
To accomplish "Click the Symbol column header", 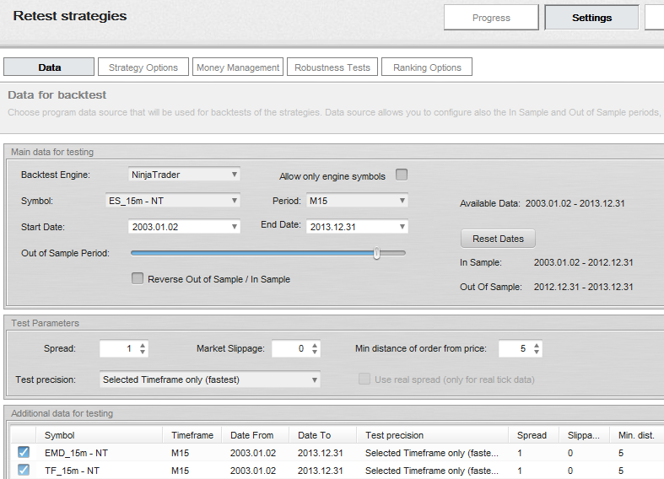I will 100,435.
